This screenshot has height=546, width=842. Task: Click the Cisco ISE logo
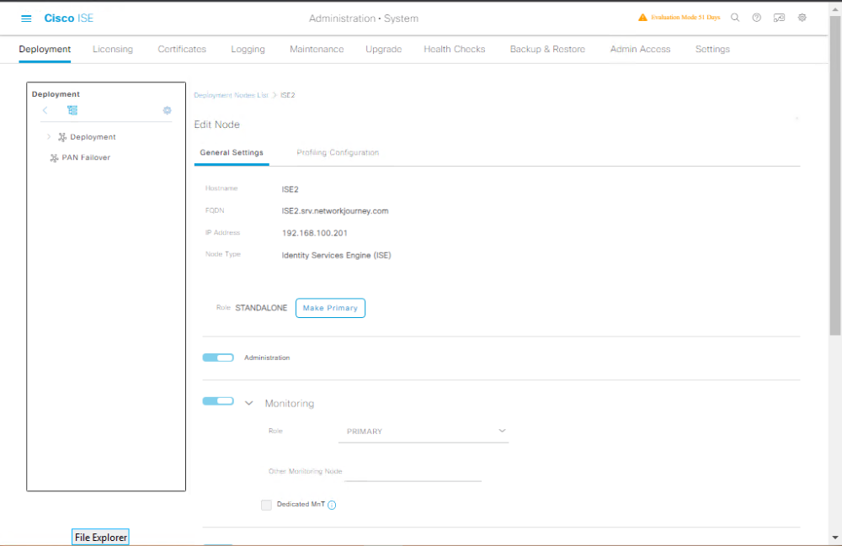69,19
